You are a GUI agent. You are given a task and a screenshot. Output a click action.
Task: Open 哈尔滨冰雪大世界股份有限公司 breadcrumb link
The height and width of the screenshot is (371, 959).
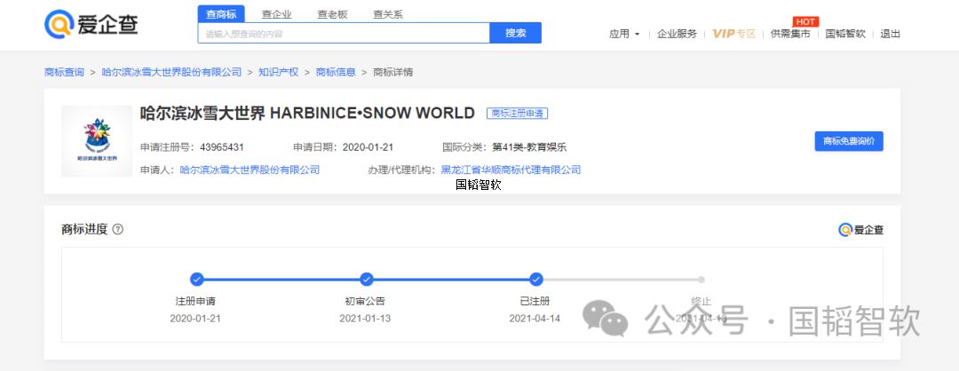(x=171, y=72)
